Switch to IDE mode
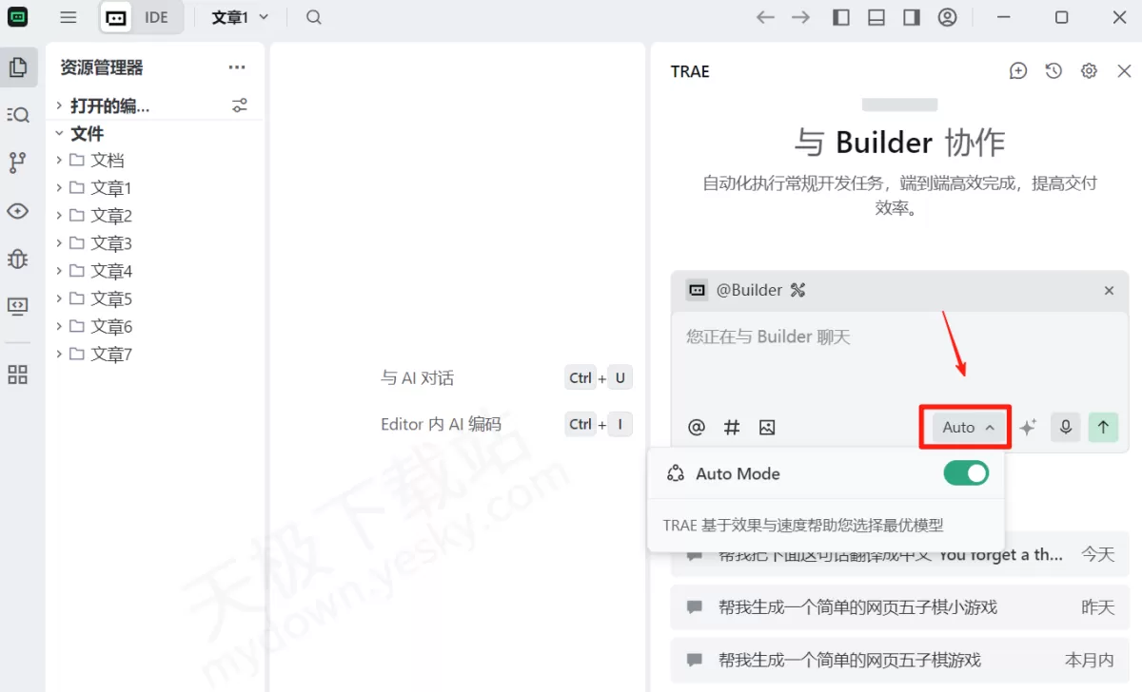This screenshot has width=1142, height=692. tap(157, 17)
